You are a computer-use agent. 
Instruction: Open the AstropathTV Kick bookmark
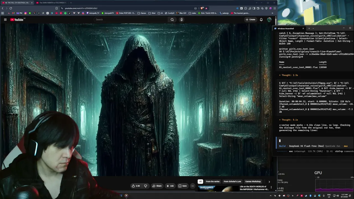click(x=108, y=13)
